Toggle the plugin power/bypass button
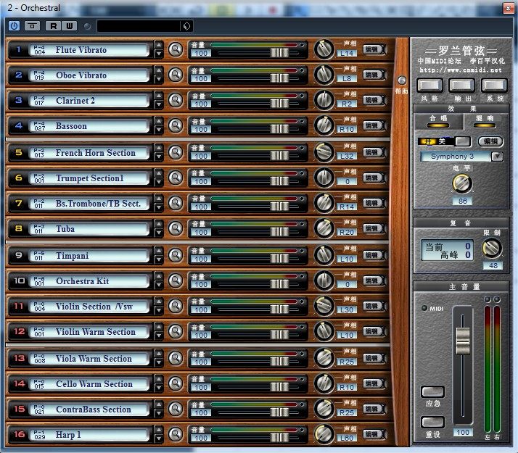518x453 pixels. tap(14, 25)
